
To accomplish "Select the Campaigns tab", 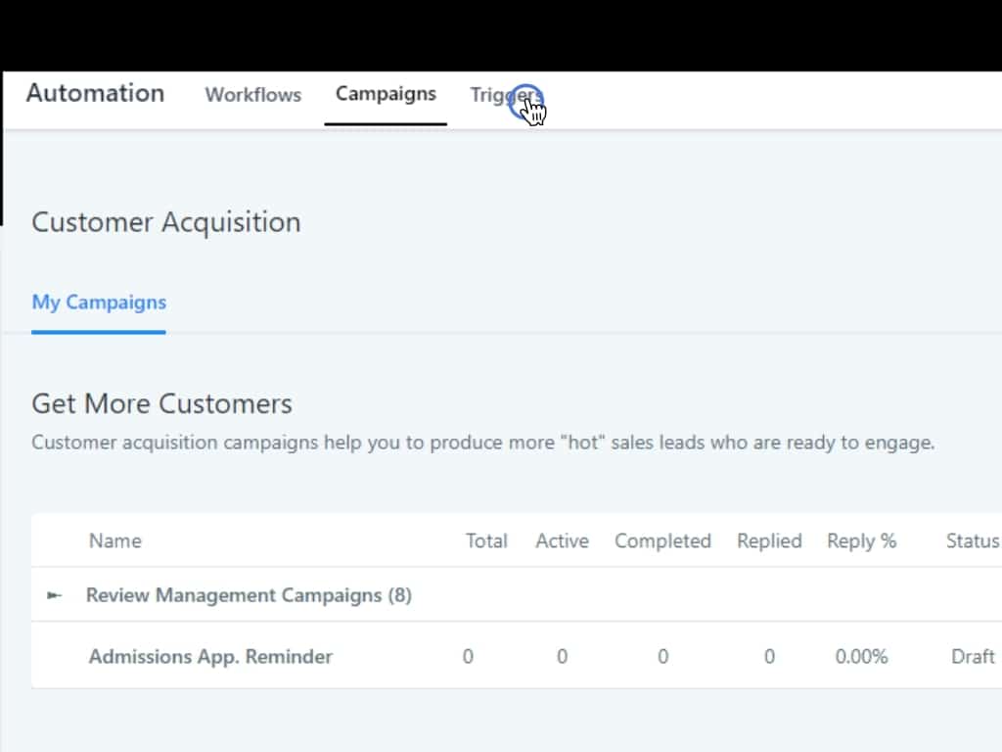I will (386, 94).
